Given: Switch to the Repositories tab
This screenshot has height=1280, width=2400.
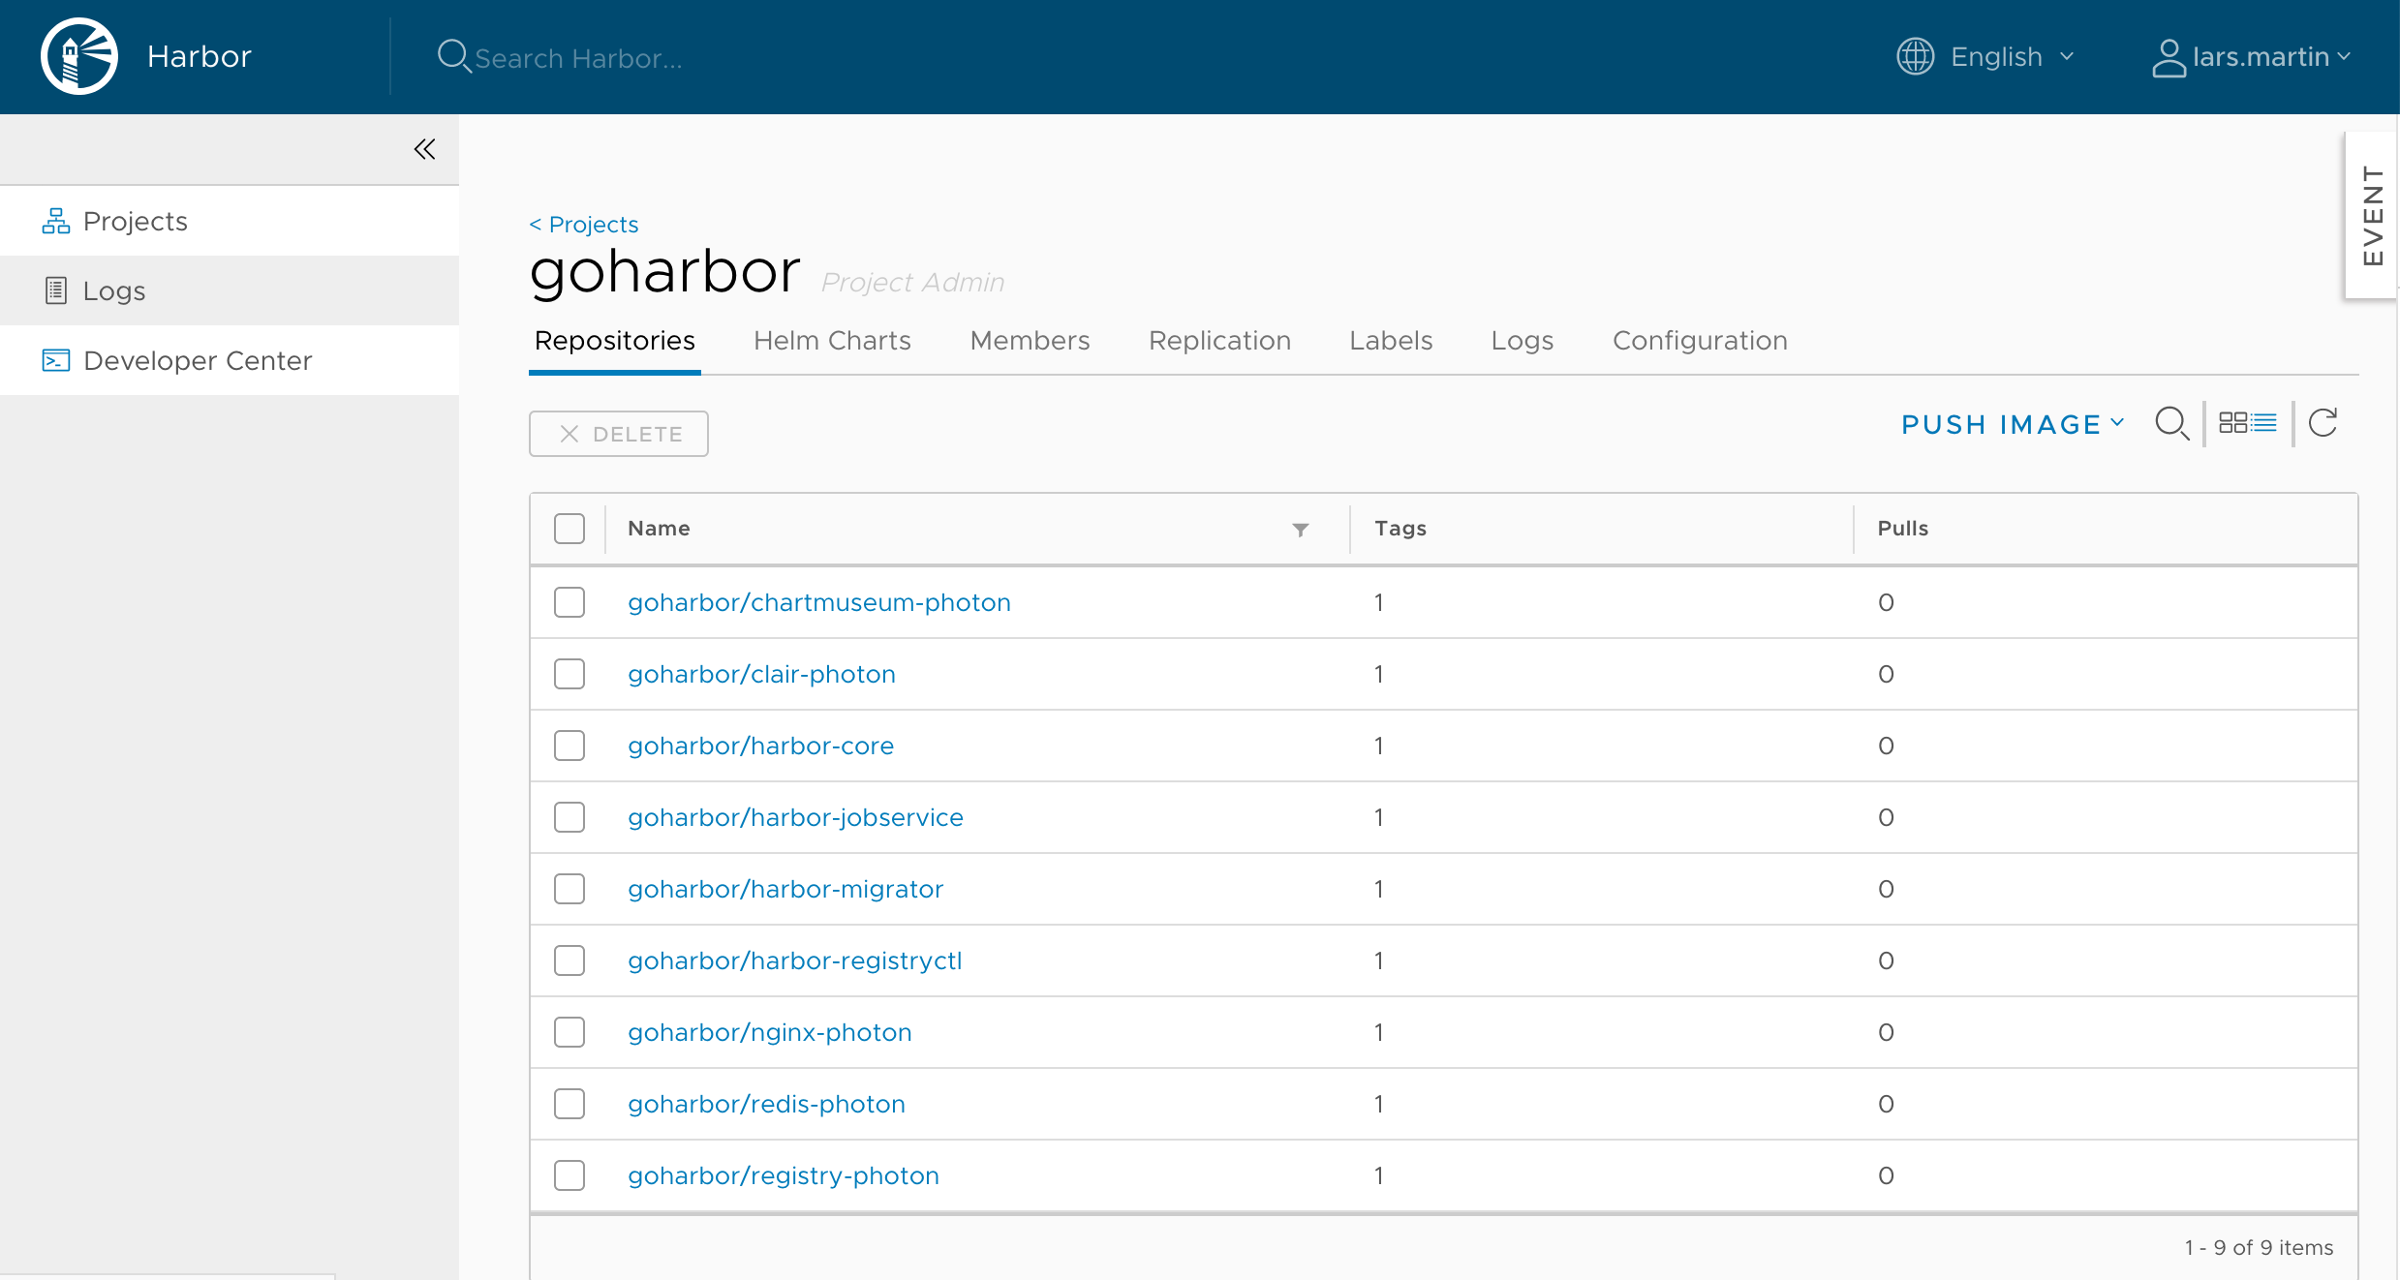Looking at the screenshot, I should 615,341.
